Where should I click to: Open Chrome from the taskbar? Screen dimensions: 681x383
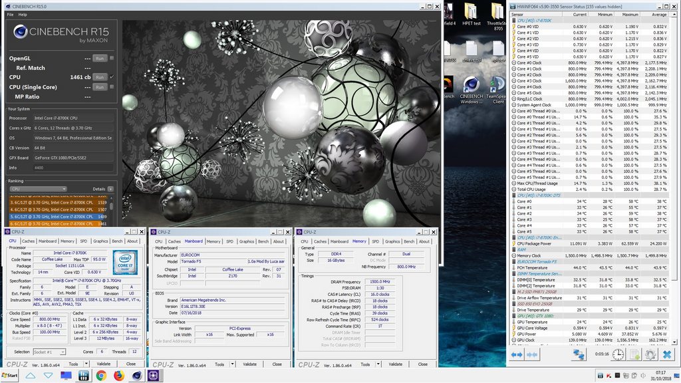[x=101, y=376]
